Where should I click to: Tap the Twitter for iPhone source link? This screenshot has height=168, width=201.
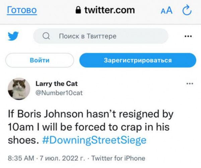tap(118, 158)
